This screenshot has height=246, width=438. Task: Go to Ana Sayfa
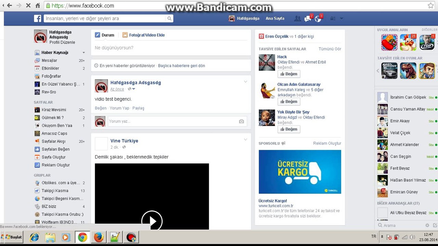point(275,18)
